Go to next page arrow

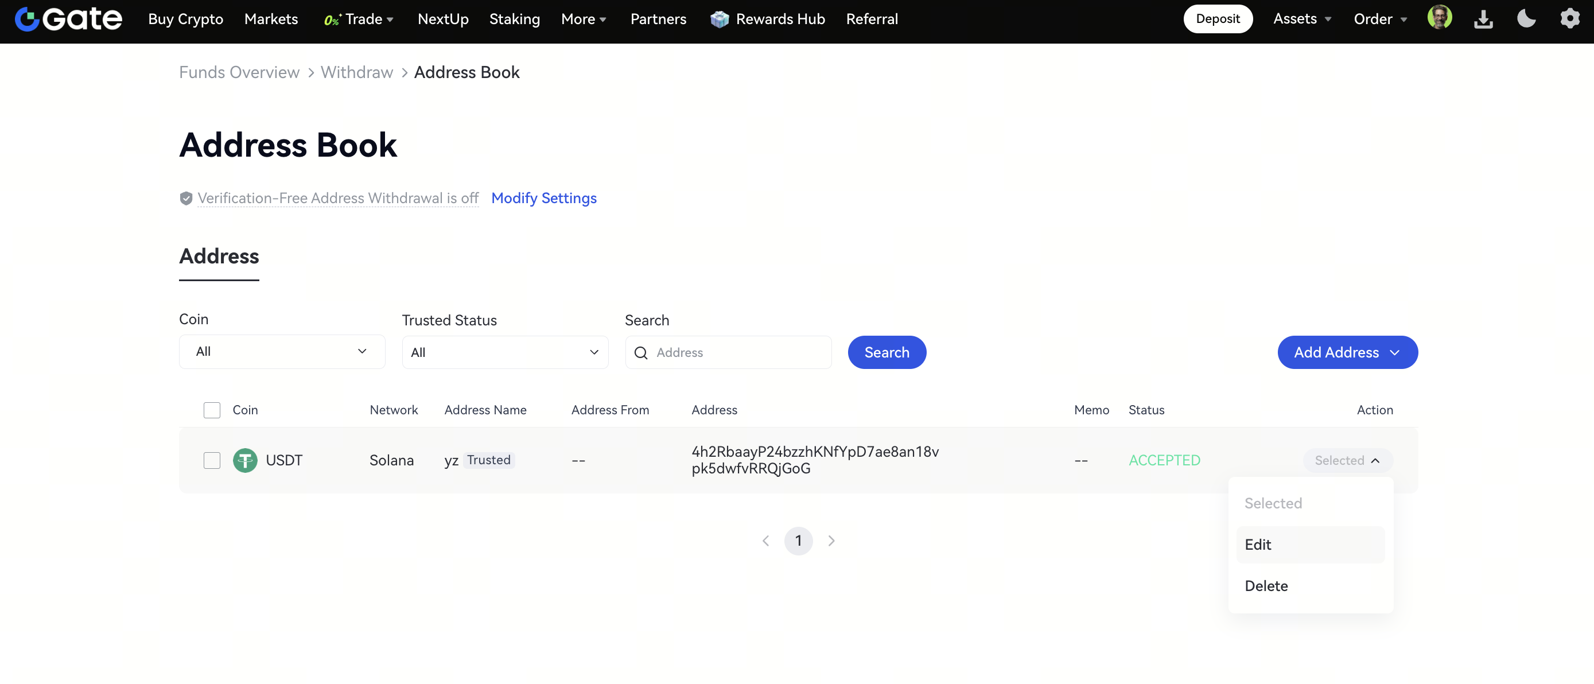tap(831, 541)
